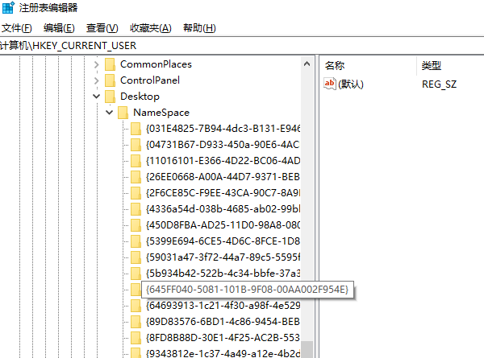Select the (默认) value entry

[351, 84]
